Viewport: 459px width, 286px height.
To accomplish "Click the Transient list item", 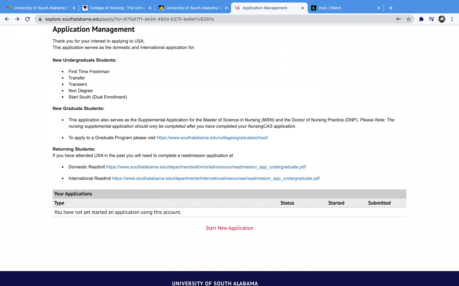I will [x=78, y=84].
